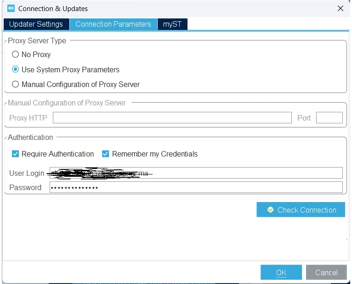Image resolution: width=352 pixels, height=284 pixels.
Task: Click the Password field
Action: pyautogui.click(x=196, y=187)
